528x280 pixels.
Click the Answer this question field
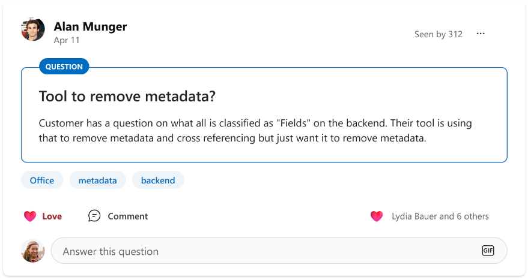click(x=264, y=251)
